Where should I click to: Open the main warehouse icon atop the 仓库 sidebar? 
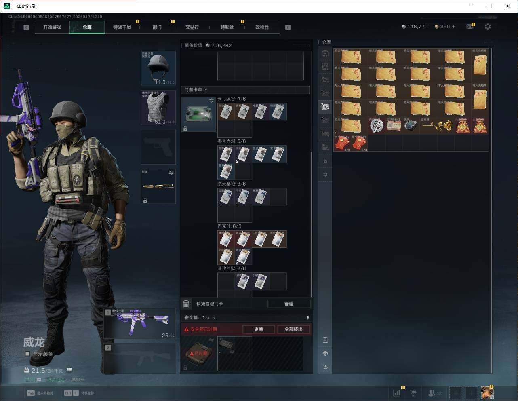tap(325, 53)
